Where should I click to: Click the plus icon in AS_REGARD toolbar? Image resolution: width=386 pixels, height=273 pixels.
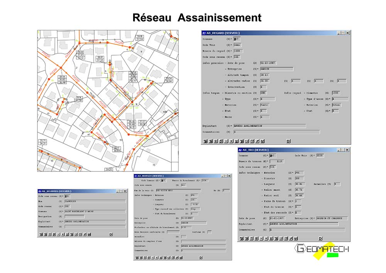click(232, 141)
